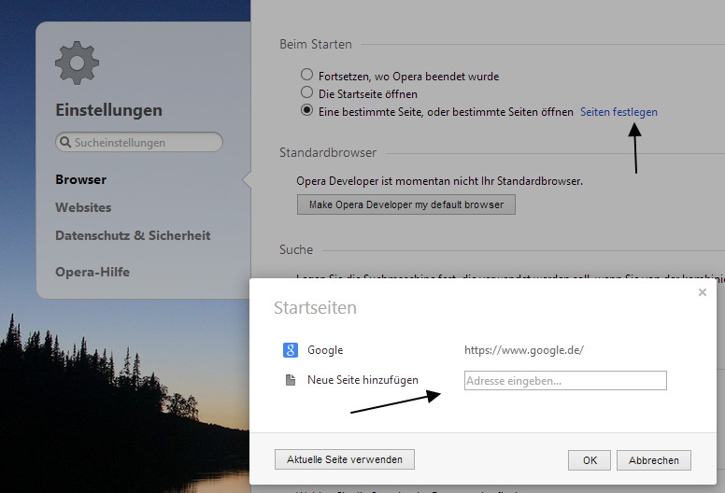Click the 'Neue Seite hinzufügen' label

pyautogui.click(x=362, y=380)
